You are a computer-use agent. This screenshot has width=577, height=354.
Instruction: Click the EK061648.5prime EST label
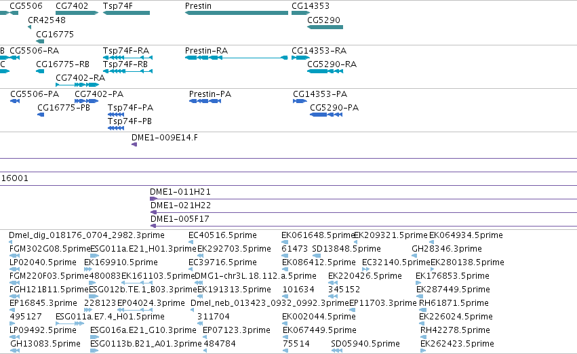318,235
